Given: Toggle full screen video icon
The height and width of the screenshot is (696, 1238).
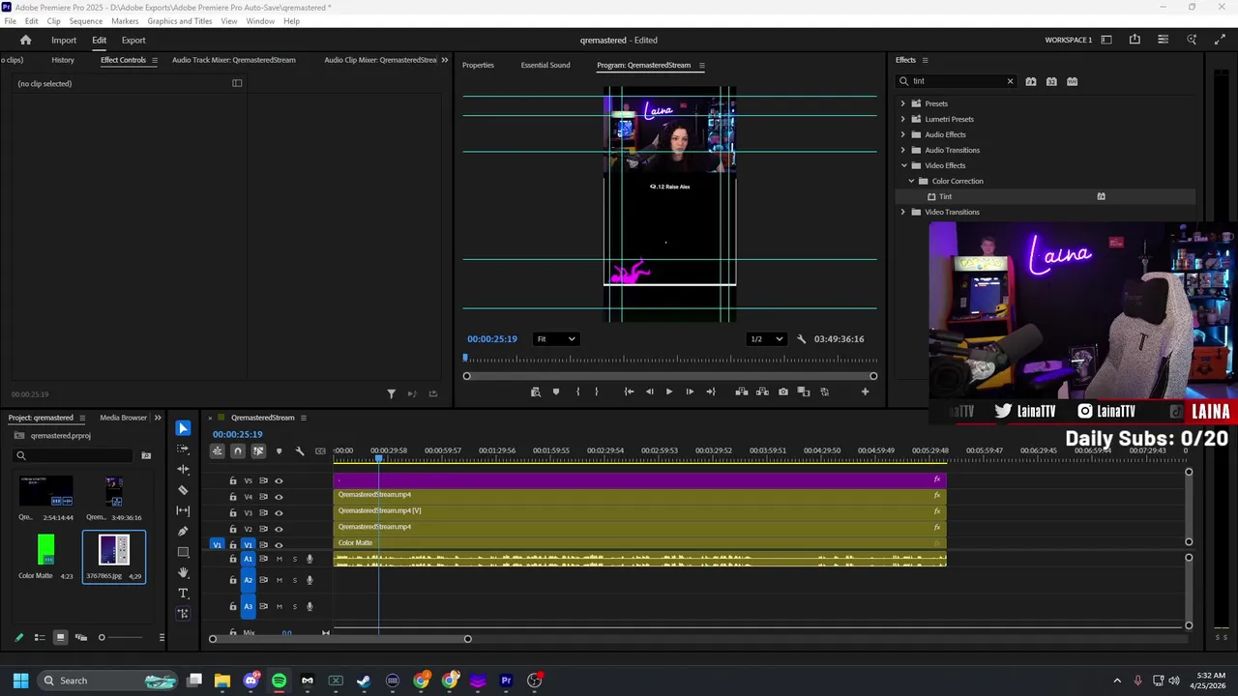Looking at the screenshot, I should click(1220, 40).
